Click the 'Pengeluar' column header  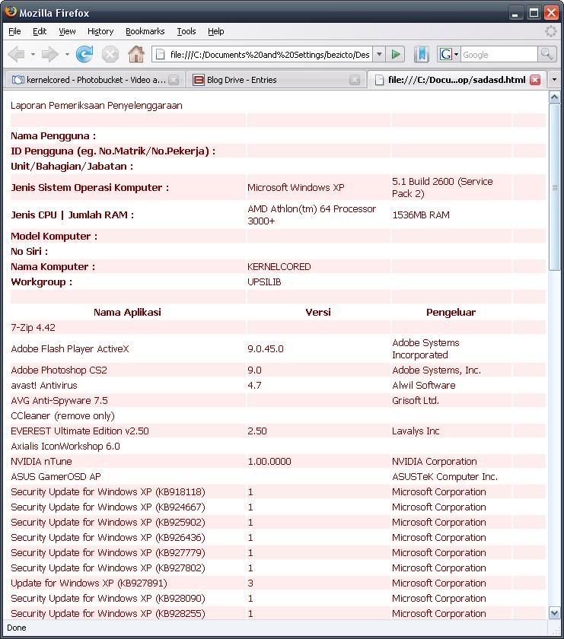click(451, 312)
